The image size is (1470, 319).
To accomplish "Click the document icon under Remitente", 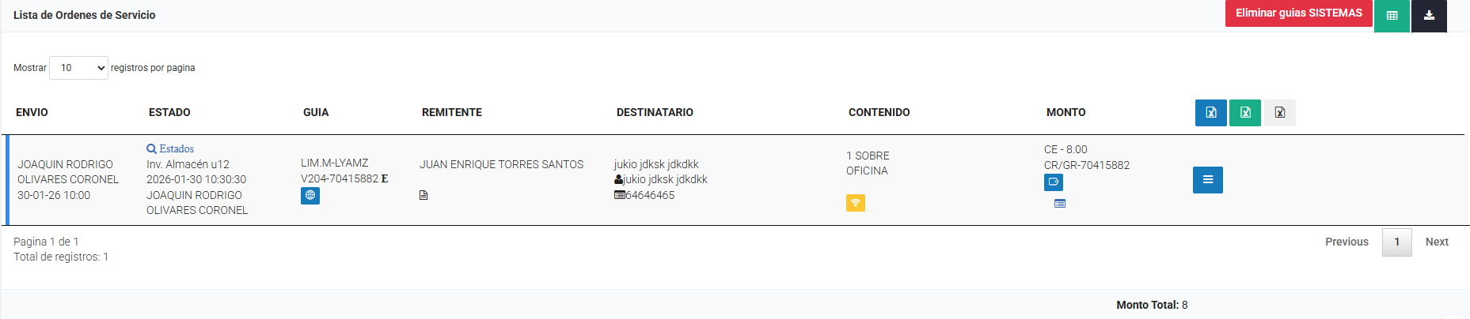I will coord(424,195).
